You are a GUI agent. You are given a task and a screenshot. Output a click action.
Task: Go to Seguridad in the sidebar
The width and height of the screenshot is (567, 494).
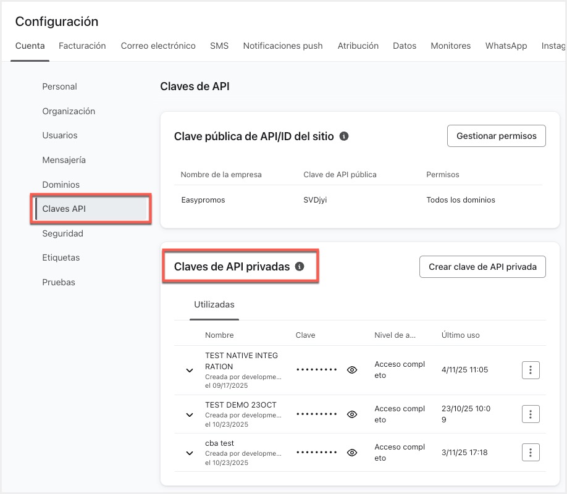(62, 233)
